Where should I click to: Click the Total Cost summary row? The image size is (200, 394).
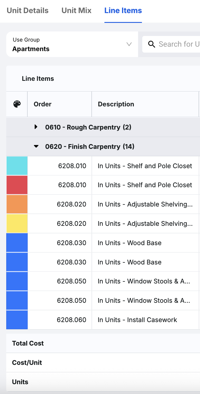(x=28, y=343)
